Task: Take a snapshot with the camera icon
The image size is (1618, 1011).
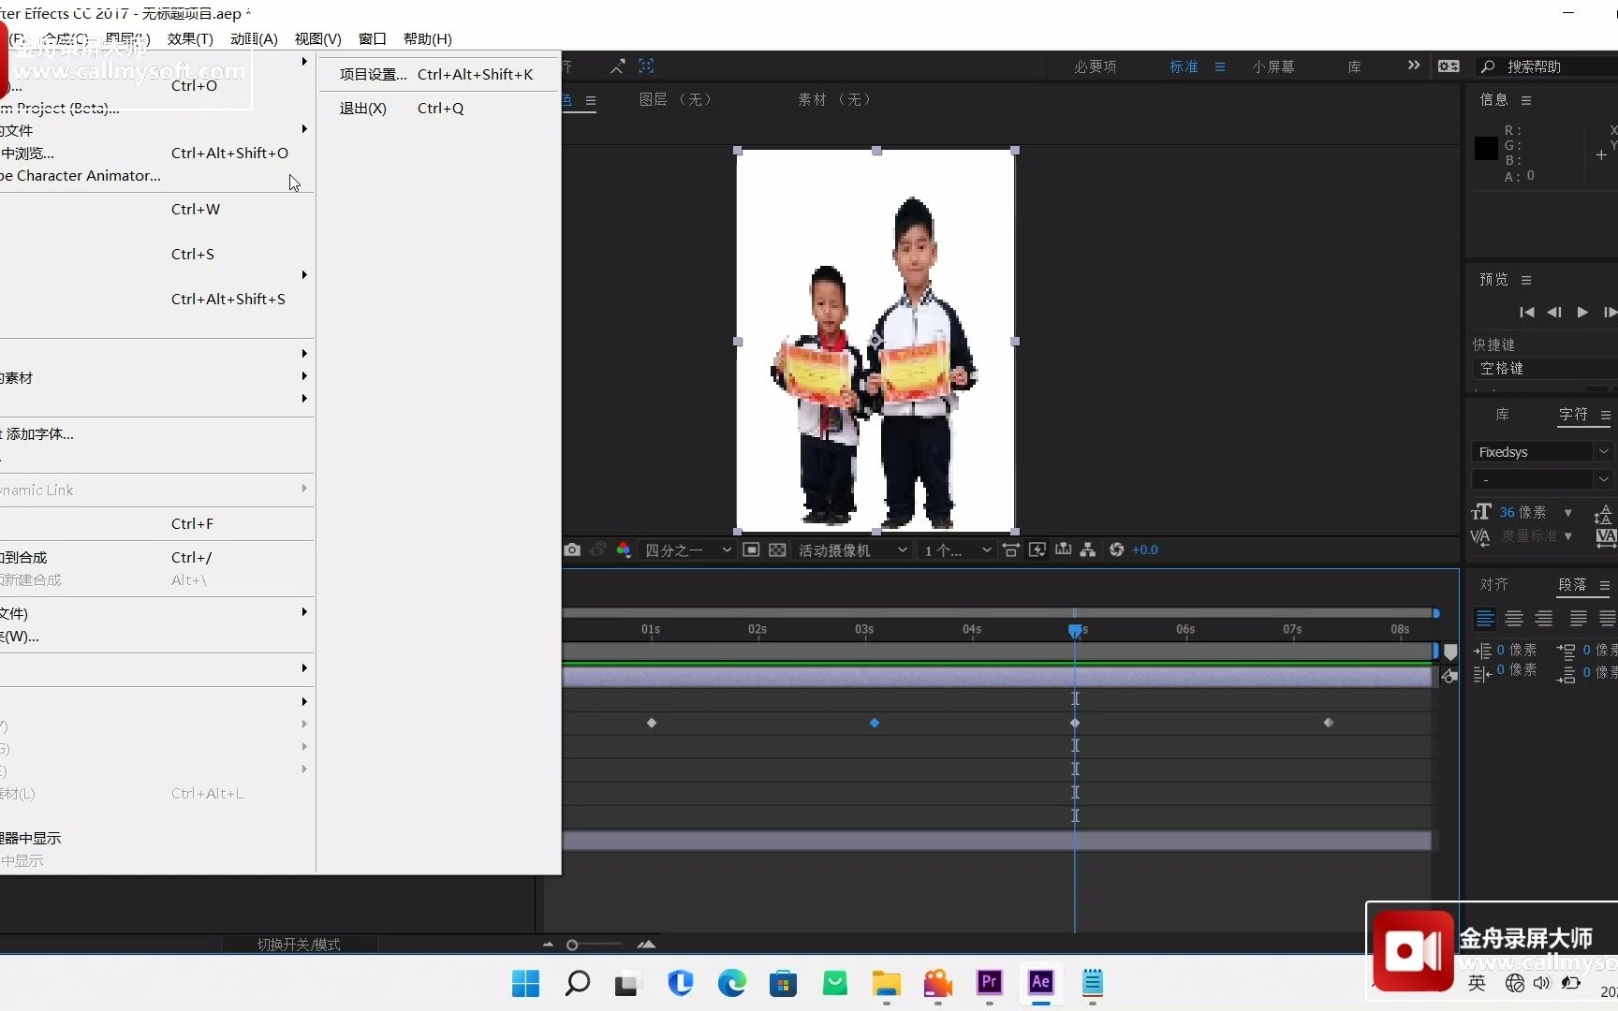Action: (x=572, y=549)
